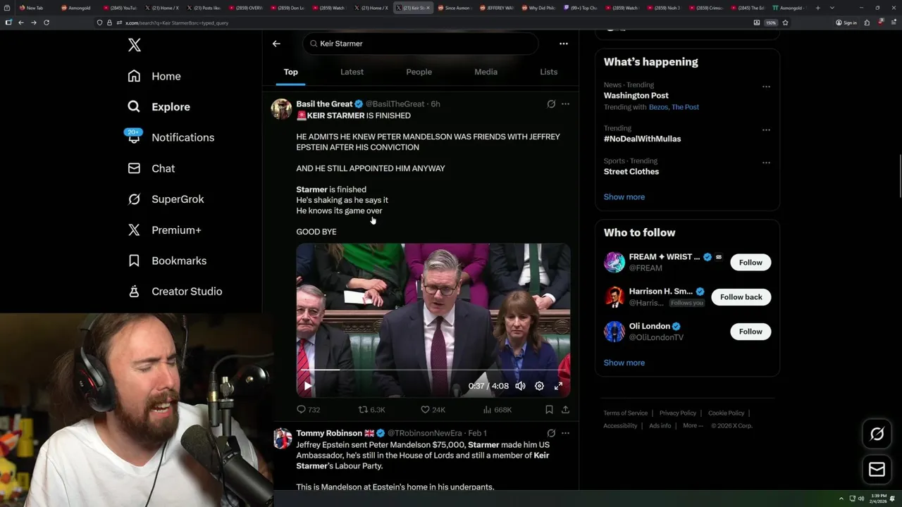902x507 pixels.
Task: Switch to the Media tab
Action: 486,72
